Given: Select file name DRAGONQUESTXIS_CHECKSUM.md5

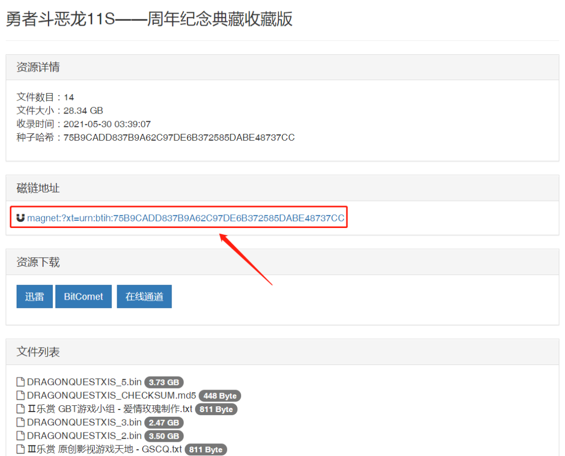Looking at the screenshot, I should (111, 395).
